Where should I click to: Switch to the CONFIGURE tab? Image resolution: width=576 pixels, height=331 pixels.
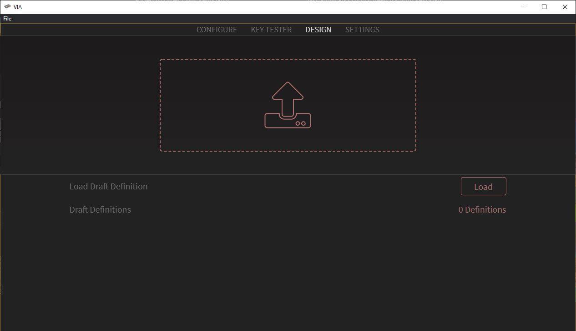point(217,30)
